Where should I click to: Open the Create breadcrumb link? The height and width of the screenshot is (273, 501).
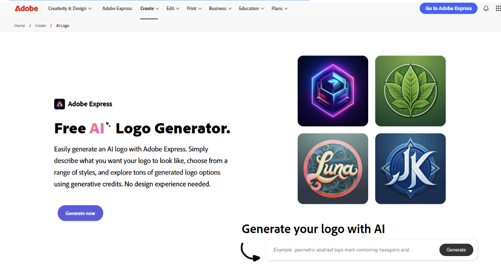click(41, 26)
